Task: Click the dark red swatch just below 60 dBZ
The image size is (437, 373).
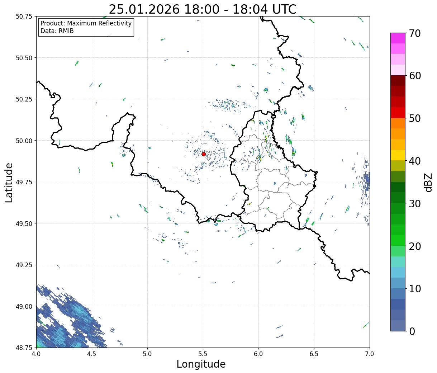Action: click(398, 81)
